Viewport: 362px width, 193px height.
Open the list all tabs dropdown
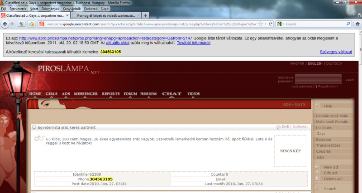click(x=354, y=15)
